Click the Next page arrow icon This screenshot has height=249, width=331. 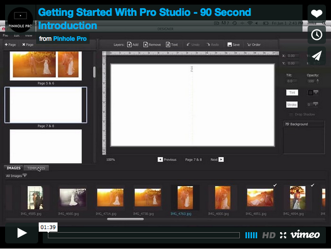coord(221,160)
